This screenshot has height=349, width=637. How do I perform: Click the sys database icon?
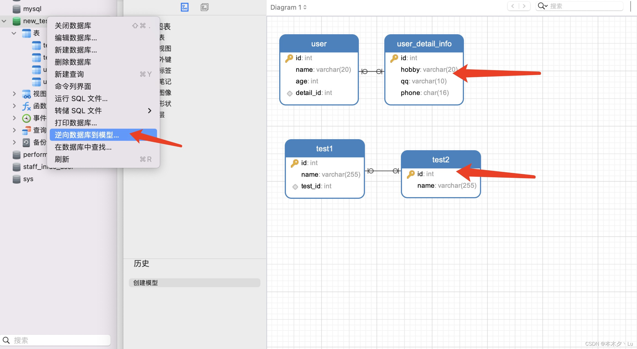[x=17, y=179]
